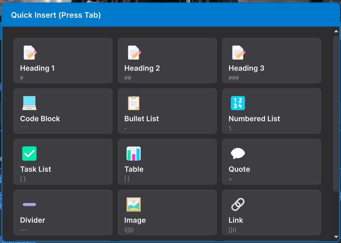The image size is (341, 243).
Task: Click the Image picture frame icon
Action: (x=133, y=205)
